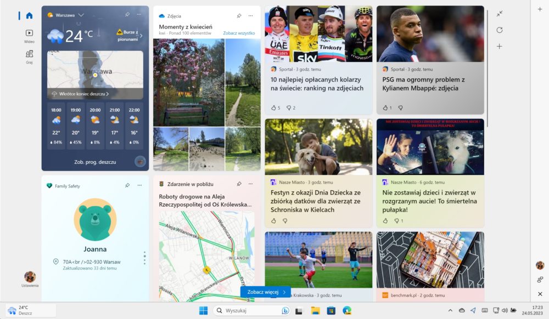549x319 pixels.
Task: Open the Windows Start menu
Action: [x=204, y=310]
